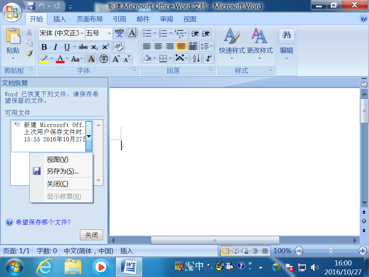The width and height of the screenshot is (369, 277).
Task: Open Word Help question mark icon
Action: click(363, 18)
